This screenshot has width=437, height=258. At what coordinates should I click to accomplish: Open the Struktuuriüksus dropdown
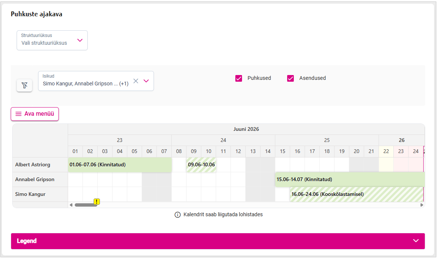(52, 40)
